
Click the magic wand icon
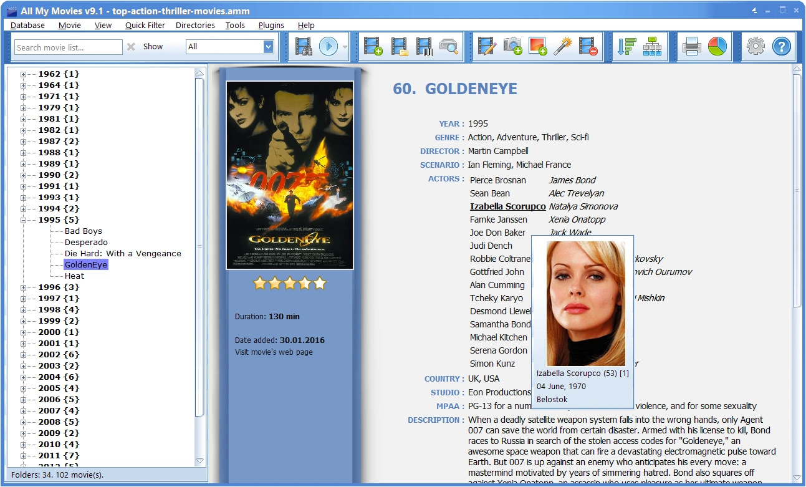point(563,47)
